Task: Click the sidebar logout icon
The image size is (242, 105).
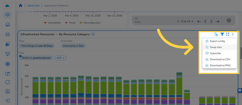Action: tap(7, 101)
